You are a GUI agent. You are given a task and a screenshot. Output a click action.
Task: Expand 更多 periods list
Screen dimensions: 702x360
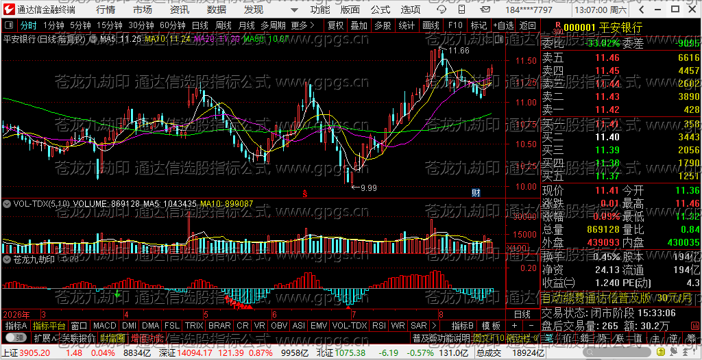pos(302,26)
